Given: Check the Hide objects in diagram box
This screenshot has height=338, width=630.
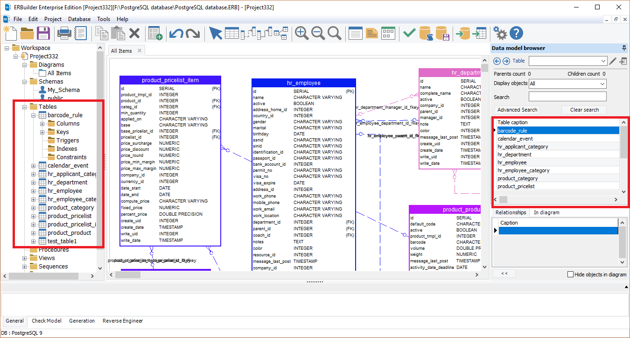Looking at the screenshot, I should (570, 275).
